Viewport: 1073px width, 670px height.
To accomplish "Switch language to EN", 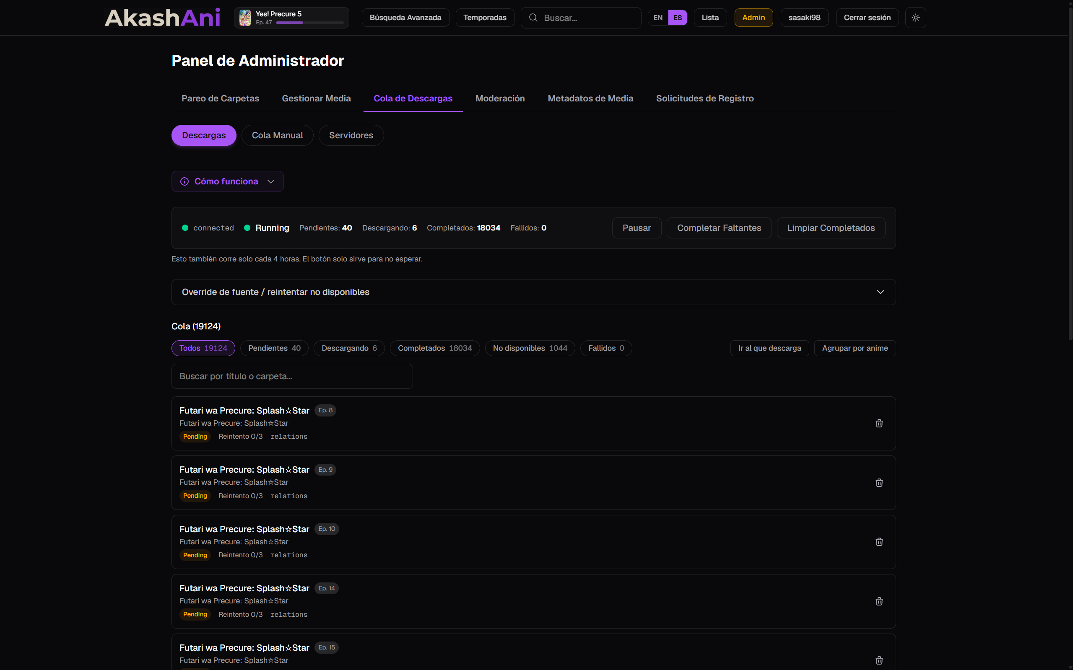I will pos(658,18).
